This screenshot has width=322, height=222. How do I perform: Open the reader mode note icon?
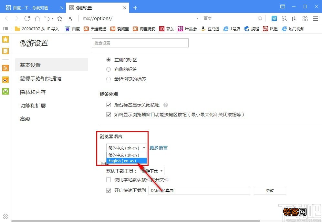point(70,18)
